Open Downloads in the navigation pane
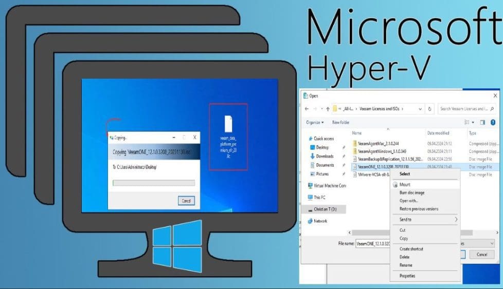The width and height of the screenshot is (503, 289). [322, 156]
